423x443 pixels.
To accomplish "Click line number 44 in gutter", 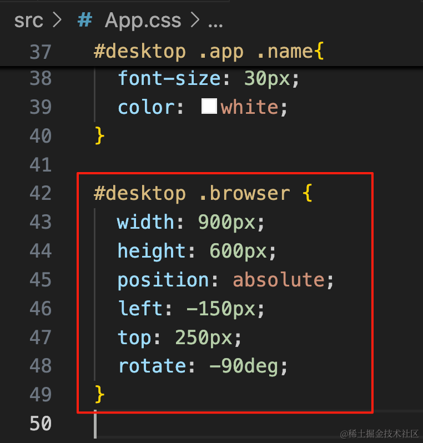I will (41, 251).
